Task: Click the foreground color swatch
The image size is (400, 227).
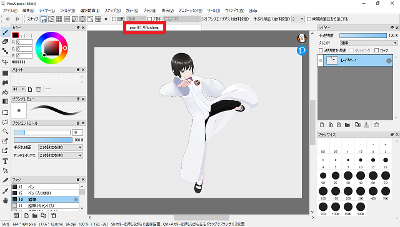Action: coord(15,36)
